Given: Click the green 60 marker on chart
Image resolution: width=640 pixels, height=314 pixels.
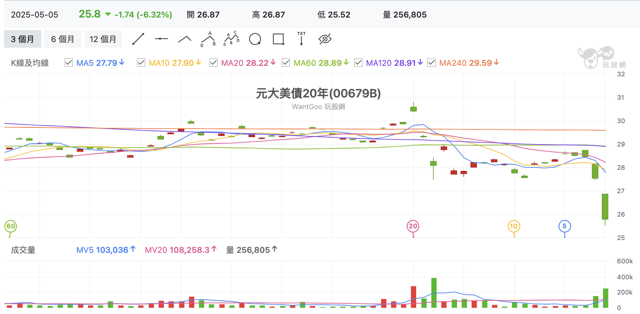Looking at the screenshot, I should (x=11, y=226).
